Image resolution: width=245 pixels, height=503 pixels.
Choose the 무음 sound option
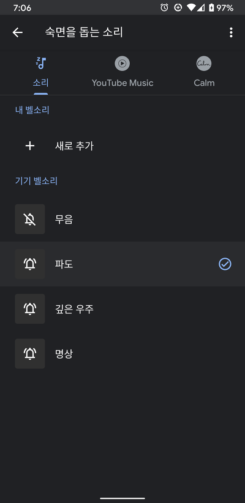point(123,220)
